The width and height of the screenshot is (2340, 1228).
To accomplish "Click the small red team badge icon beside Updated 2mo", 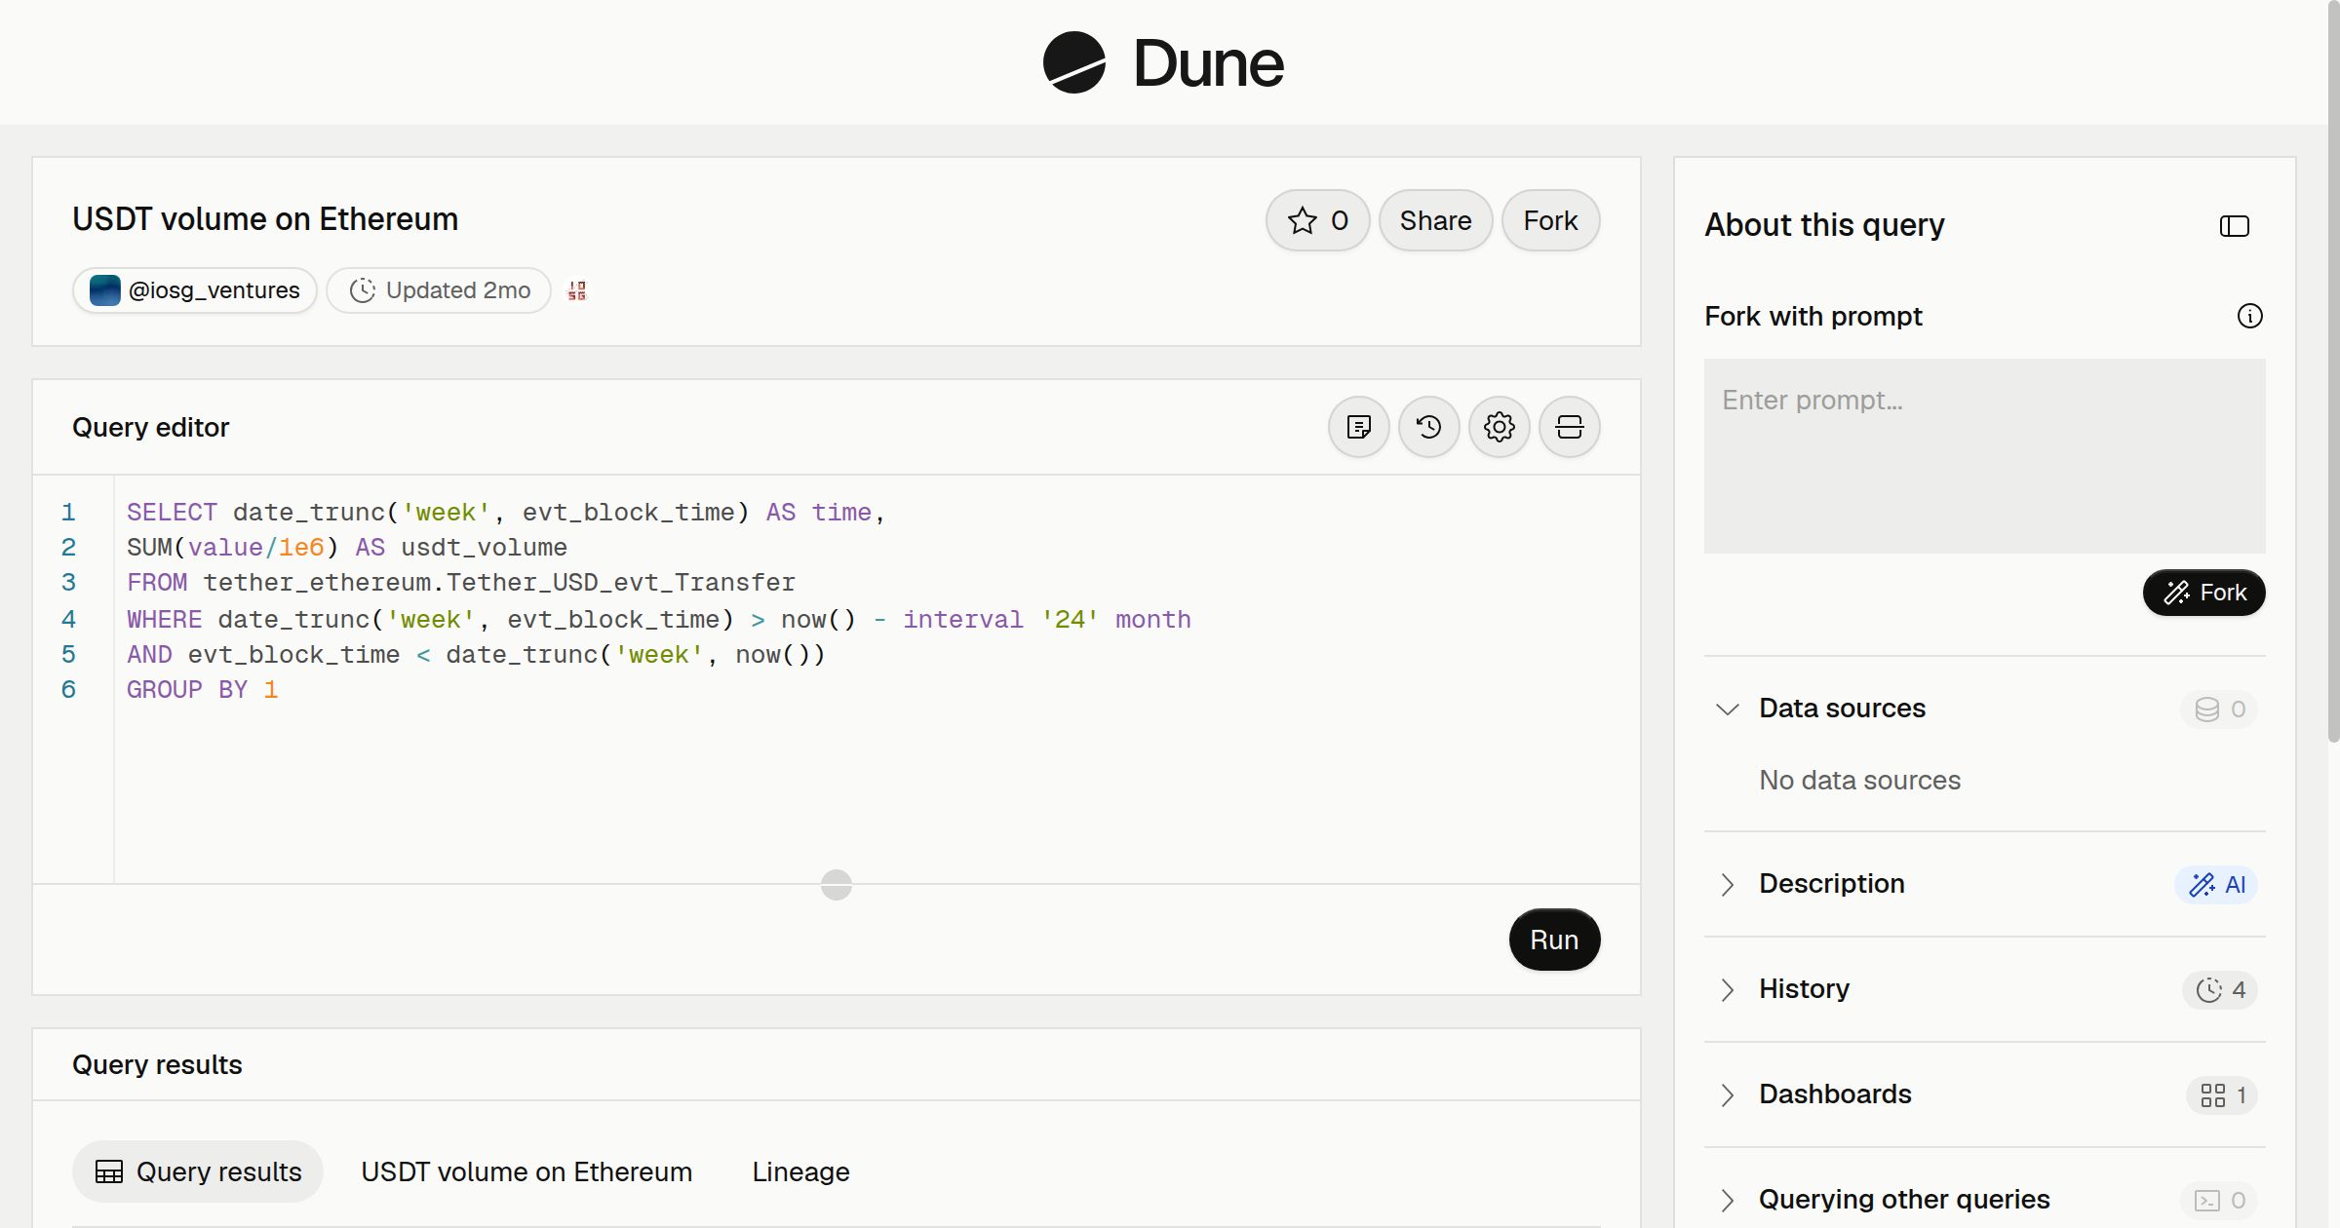I will pyautogui.click(x=577, y=290).
